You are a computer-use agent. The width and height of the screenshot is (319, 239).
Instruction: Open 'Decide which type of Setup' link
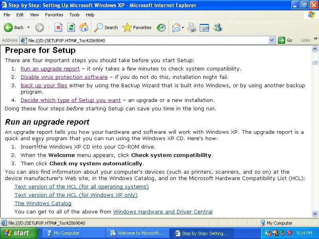pos(71,100)
